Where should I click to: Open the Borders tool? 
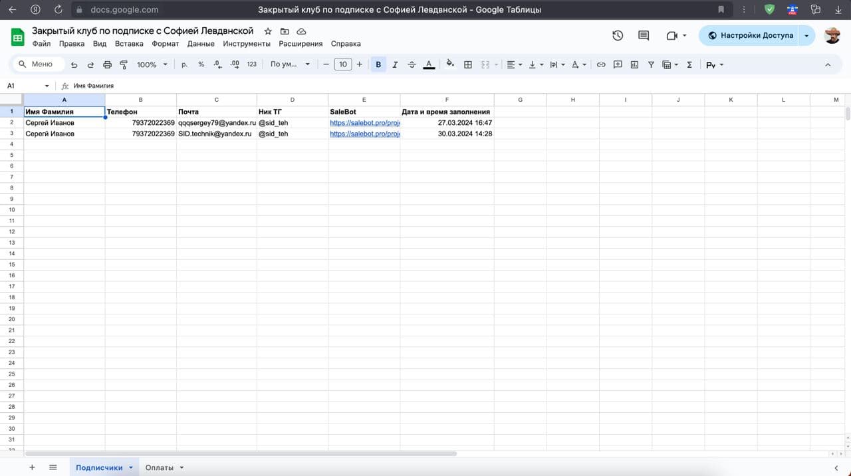(x=468, y=64)
